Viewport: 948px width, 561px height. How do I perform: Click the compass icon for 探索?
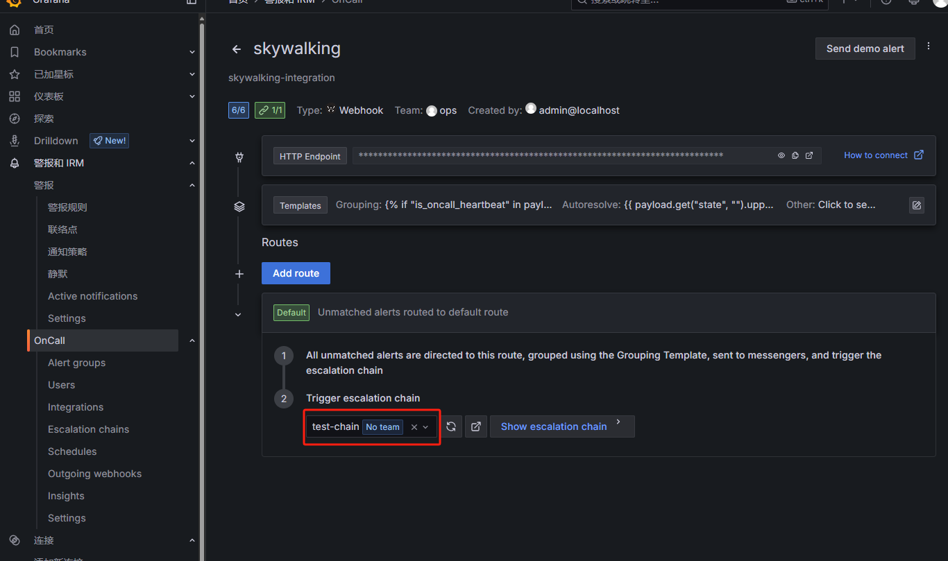pos(15,119)
